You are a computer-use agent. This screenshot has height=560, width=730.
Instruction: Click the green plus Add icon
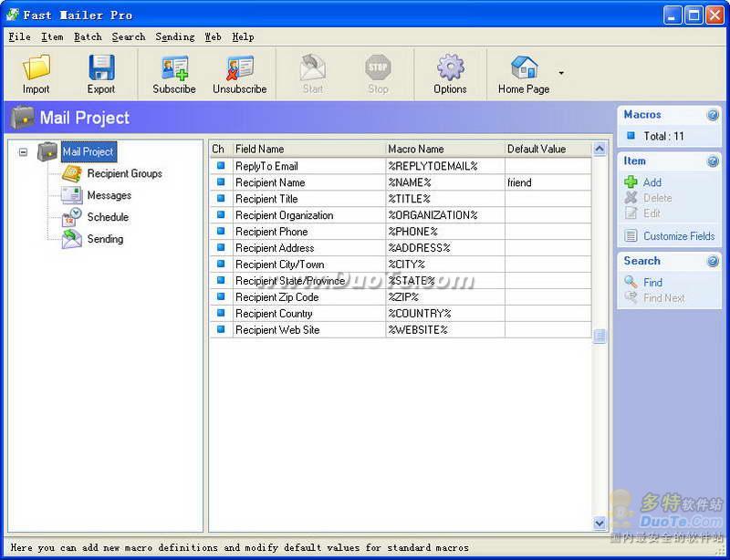click(x=631, y=182)
